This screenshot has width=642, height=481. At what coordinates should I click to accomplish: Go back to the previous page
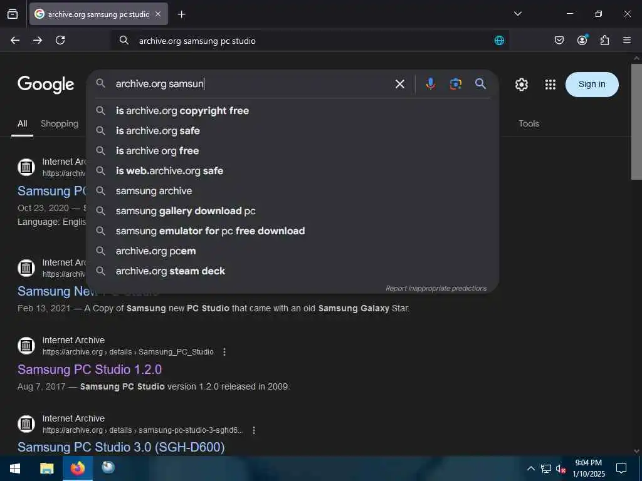tap(15, 40)
